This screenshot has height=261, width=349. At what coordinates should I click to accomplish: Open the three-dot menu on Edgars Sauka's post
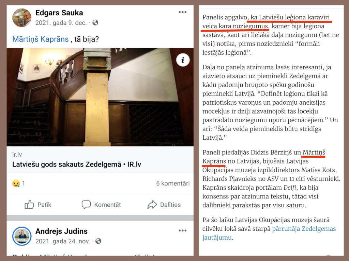[x=183, y=12]
